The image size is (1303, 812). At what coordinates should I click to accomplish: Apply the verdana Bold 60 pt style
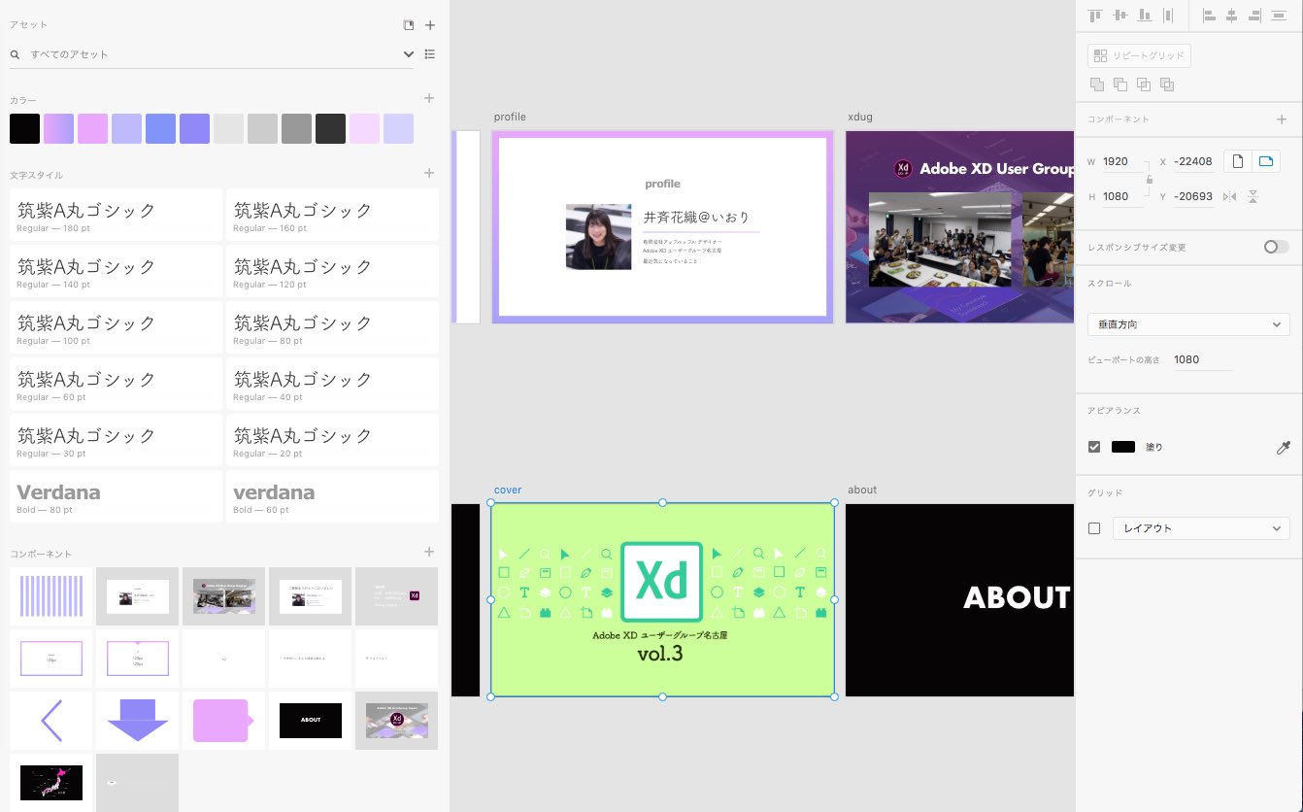(x=332, y=497)
